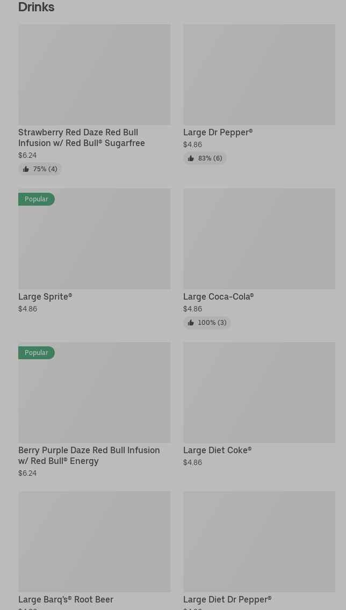The width and height of the screenshot is (346, 610).
Task: Select Large Barq's Root Beer image
Action: (x=94, y=541)
